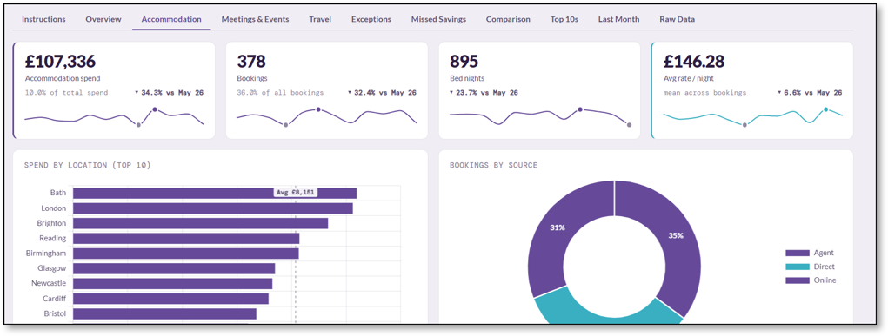Switch to the Comparison tab
The height and width of the screenshot is (336, 888).
pyautogui.click(x=508, y=19)
